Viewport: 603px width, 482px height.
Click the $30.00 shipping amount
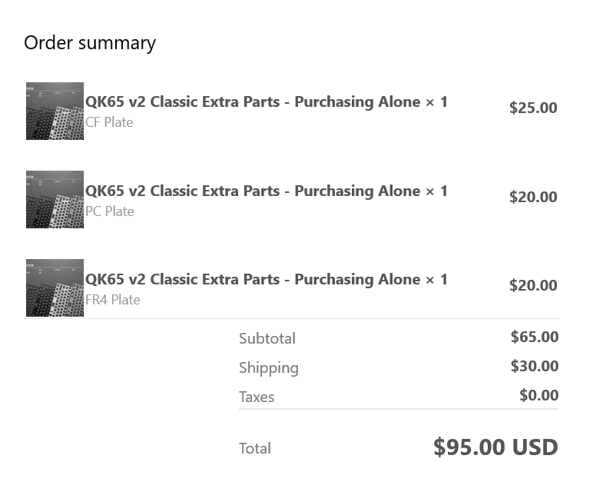click(x=535, y=366)
